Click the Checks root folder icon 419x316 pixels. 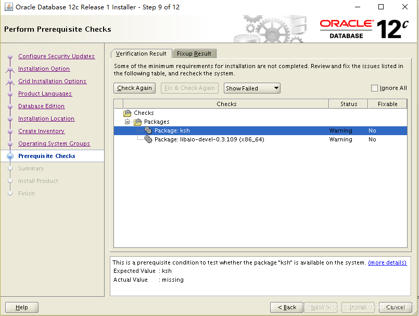[x=128, y=113]
